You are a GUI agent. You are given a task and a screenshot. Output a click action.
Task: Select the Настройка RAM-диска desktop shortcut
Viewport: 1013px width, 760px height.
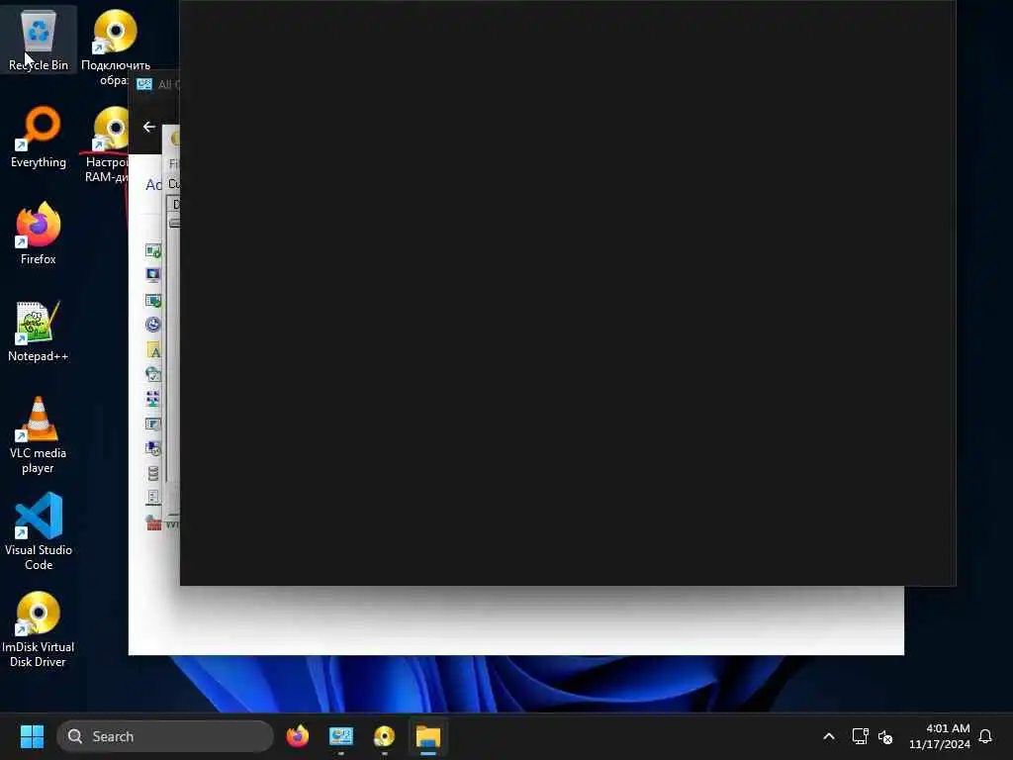[x=109, y=143]
